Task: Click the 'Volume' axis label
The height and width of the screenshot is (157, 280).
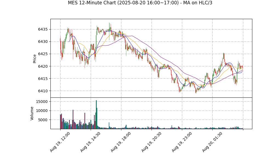Action: click(32, 113)
